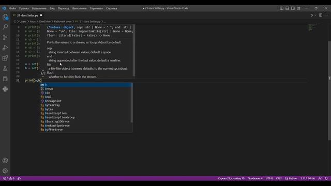This screenshot has width=331, height=186.
Task: Click the suggestion list scrollbar
Action: 132,103
